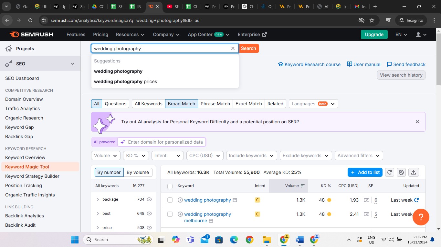Collapse the SEO sidebar section

73,64
